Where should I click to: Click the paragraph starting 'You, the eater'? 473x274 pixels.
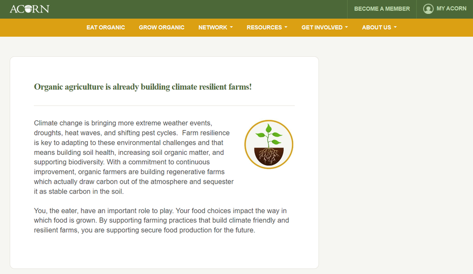tap(161, 220)
